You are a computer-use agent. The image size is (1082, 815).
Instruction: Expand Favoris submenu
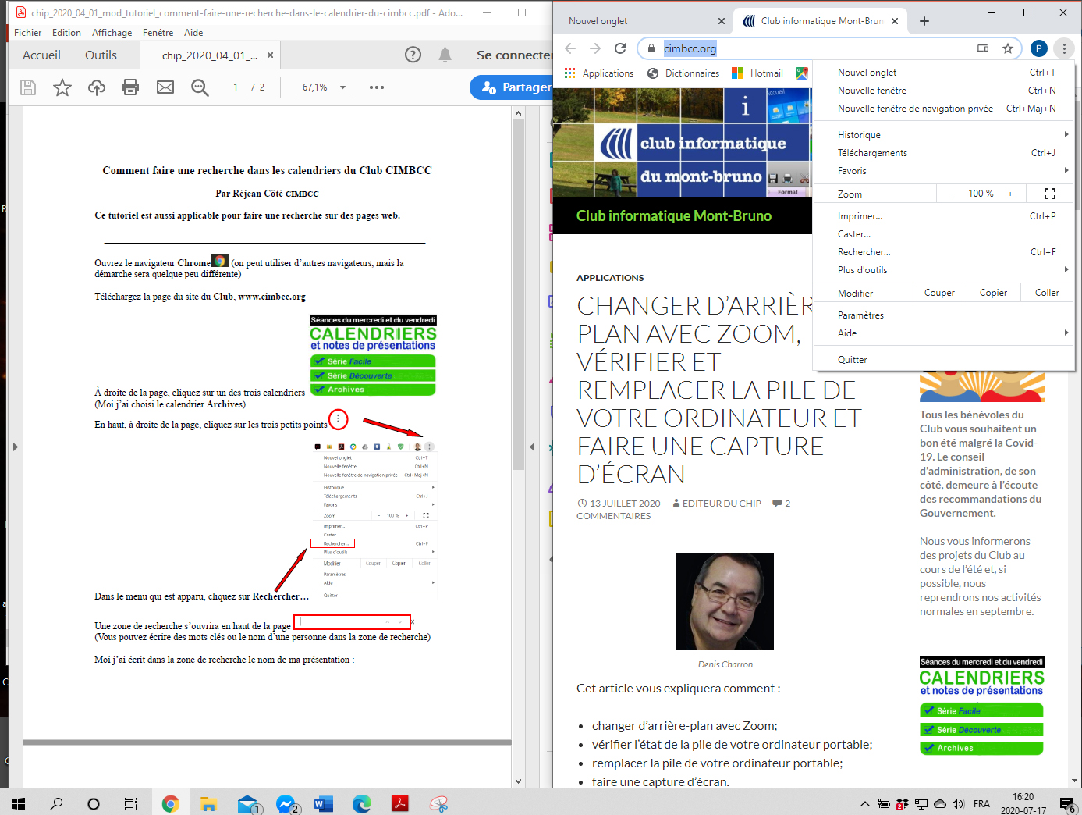pos(943,171)
